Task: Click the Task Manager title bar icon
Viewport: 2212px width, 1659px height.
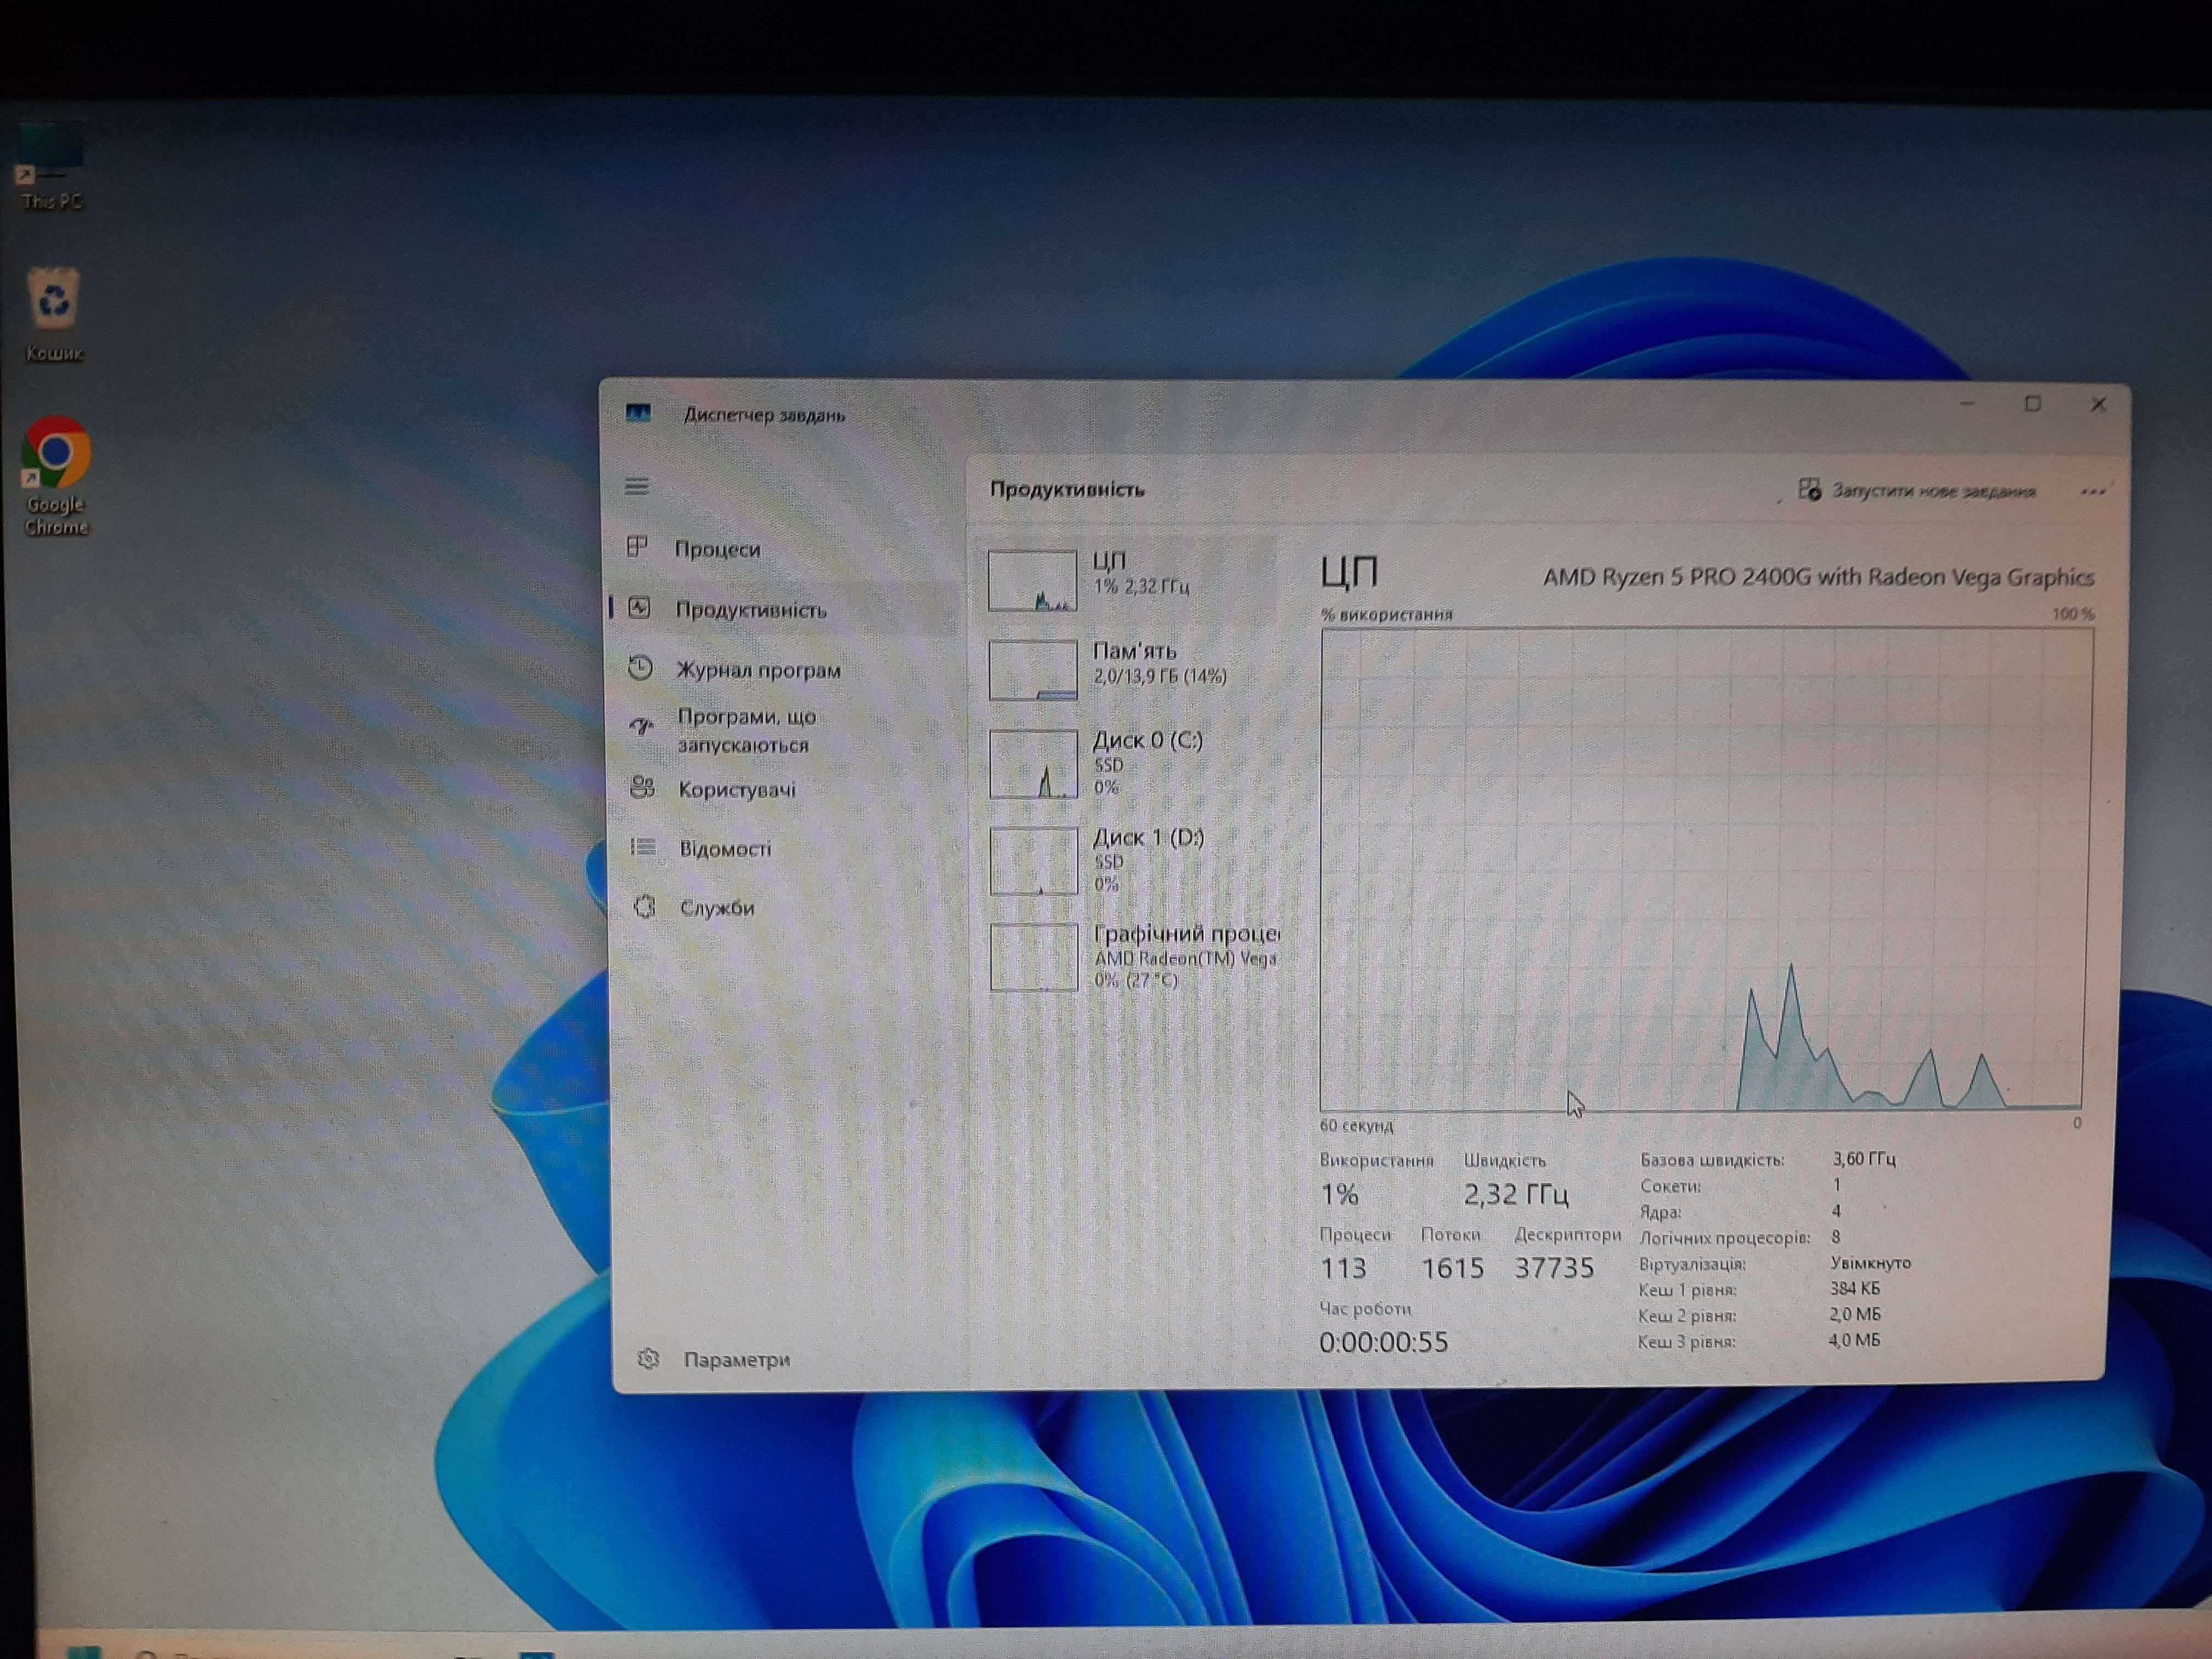Action: [638, 413]
